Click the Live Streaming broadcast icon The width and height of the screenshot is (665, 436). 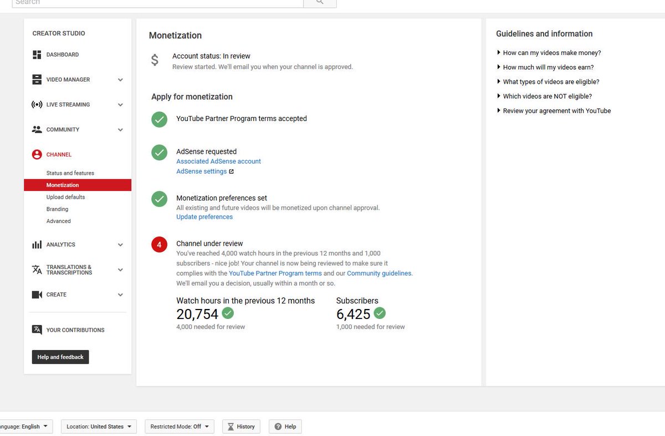point(37,105)
